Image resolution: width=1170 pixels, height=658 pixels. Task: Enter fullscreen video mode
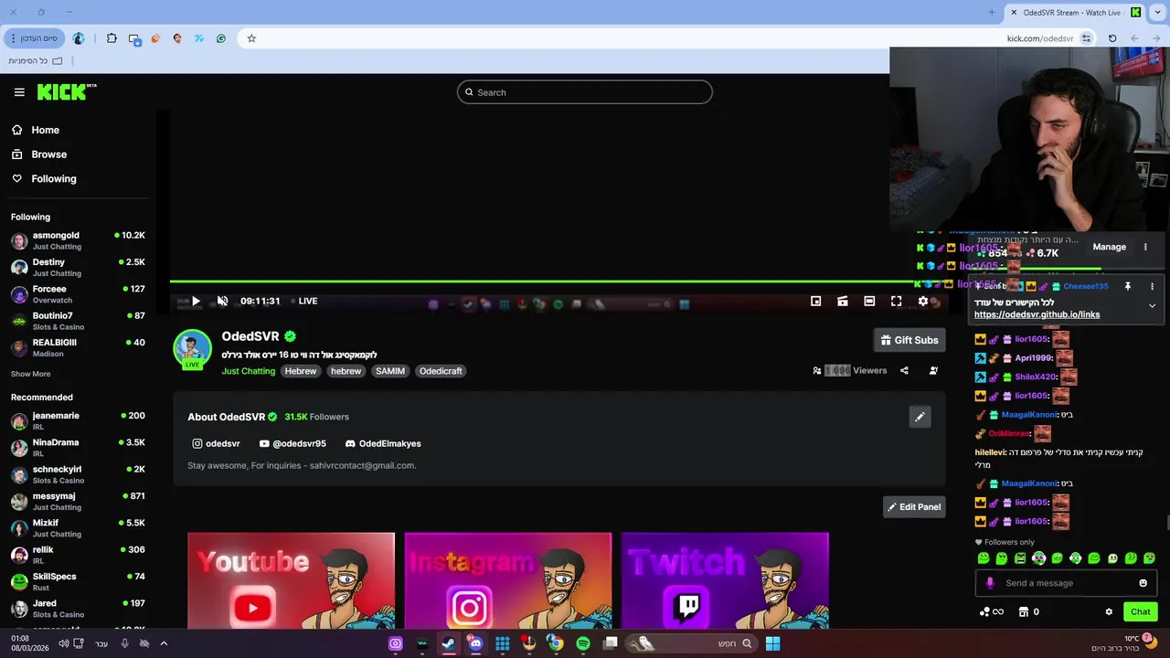(x=896, y=301)
